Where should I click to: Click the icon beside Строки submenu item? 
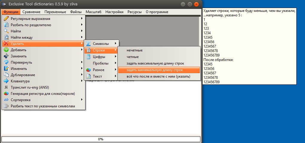click(x=88, y=50)
